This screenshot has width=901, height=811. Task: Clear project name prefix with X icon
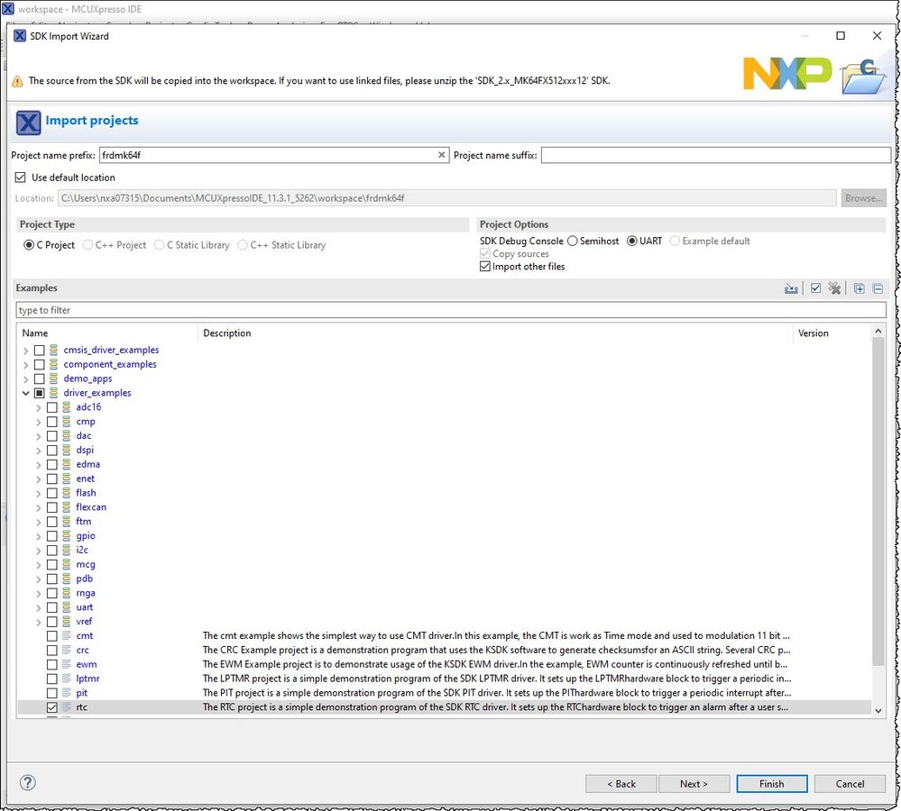pos(441,155)
